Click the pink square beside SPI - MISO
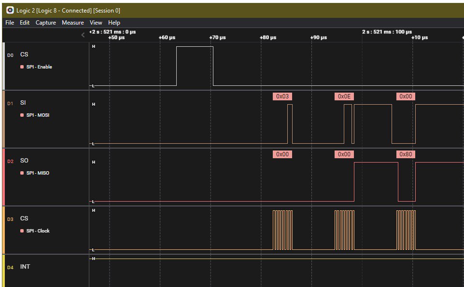Viewport: 464px width, 287px height. [22, 173]
